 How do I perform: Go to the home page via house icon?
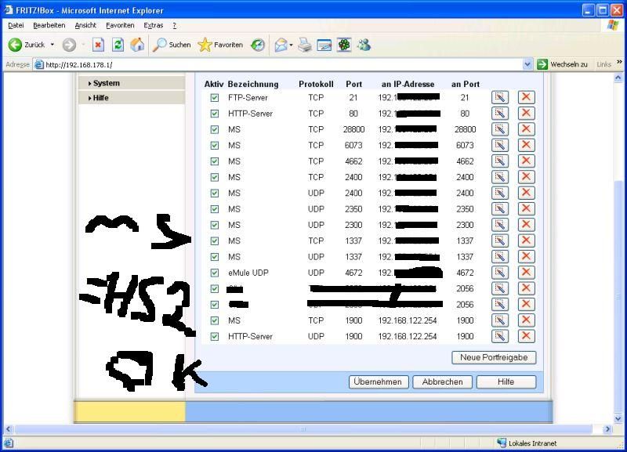[x=137, y=45]
